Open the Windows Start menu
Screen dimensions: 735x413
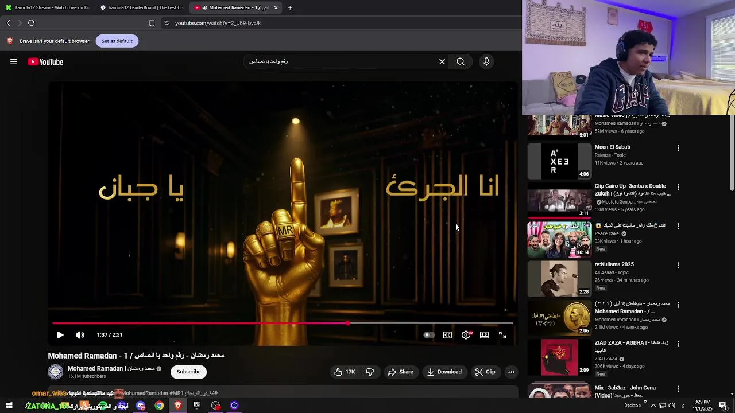tap(9, 406)
